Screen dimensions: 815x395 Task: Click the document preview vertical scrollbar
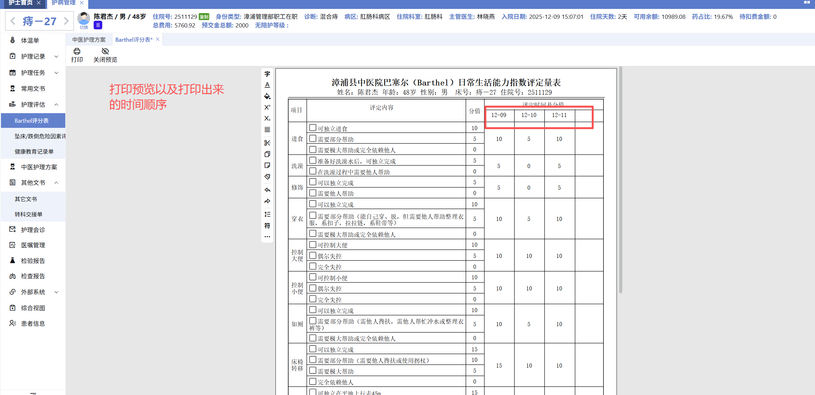(620, 180)
